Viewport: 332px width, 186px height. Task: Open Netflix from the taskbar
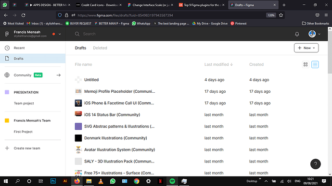click(160, 181)
